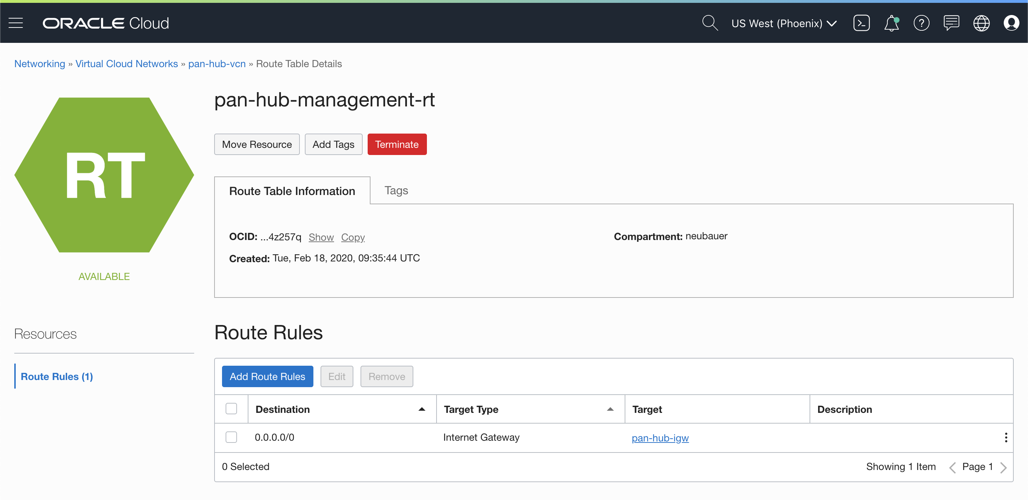Sort by the Destination column arrow

(422, 409)
